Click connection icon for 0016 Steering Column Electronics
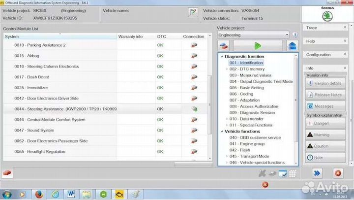This screenshot has width=354, height=200. click(x=194, y=67)
